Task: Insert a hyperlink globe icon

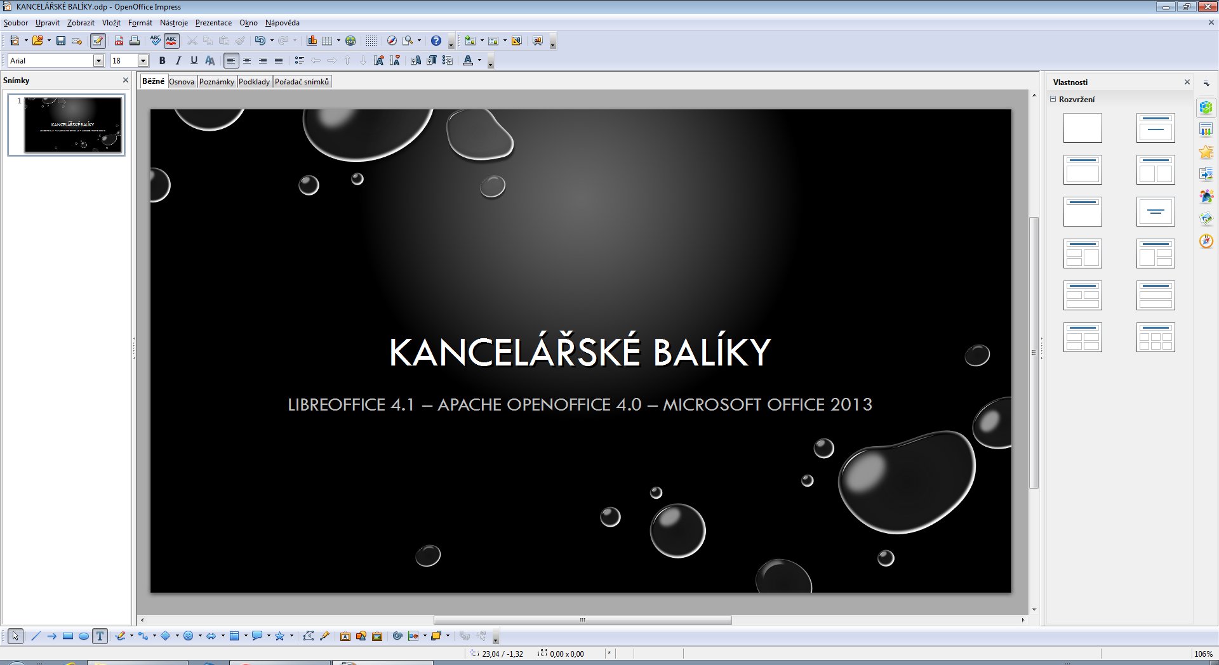Action: click(x=350, y=41)
